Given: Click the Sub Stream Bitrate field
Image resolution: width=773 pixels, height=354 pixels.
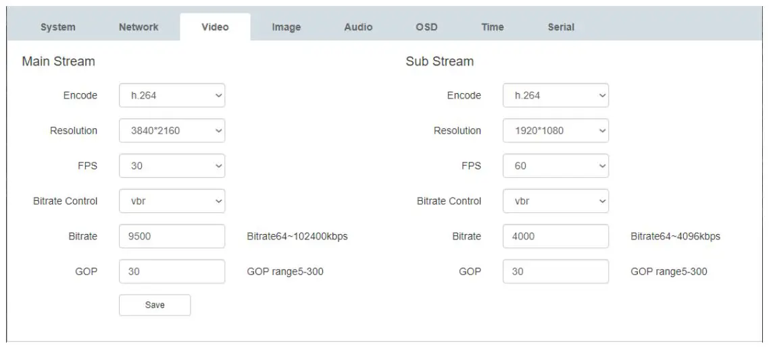Looking at the screenshot, I should click(555, 237).
